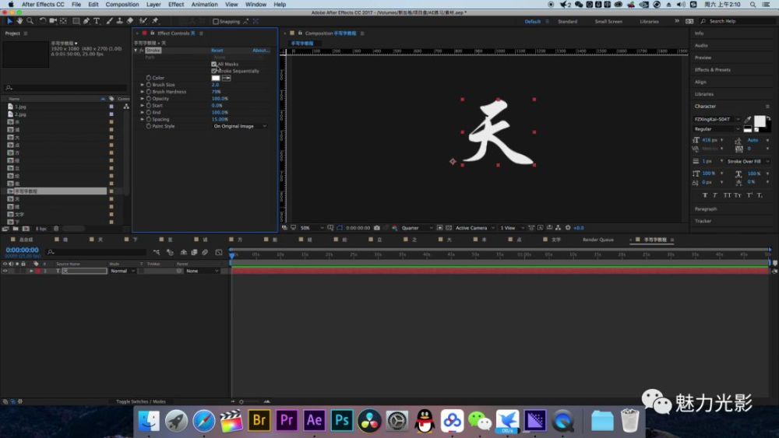Open the Layer menu
The image size is (779, 438).
coord(153,5)
